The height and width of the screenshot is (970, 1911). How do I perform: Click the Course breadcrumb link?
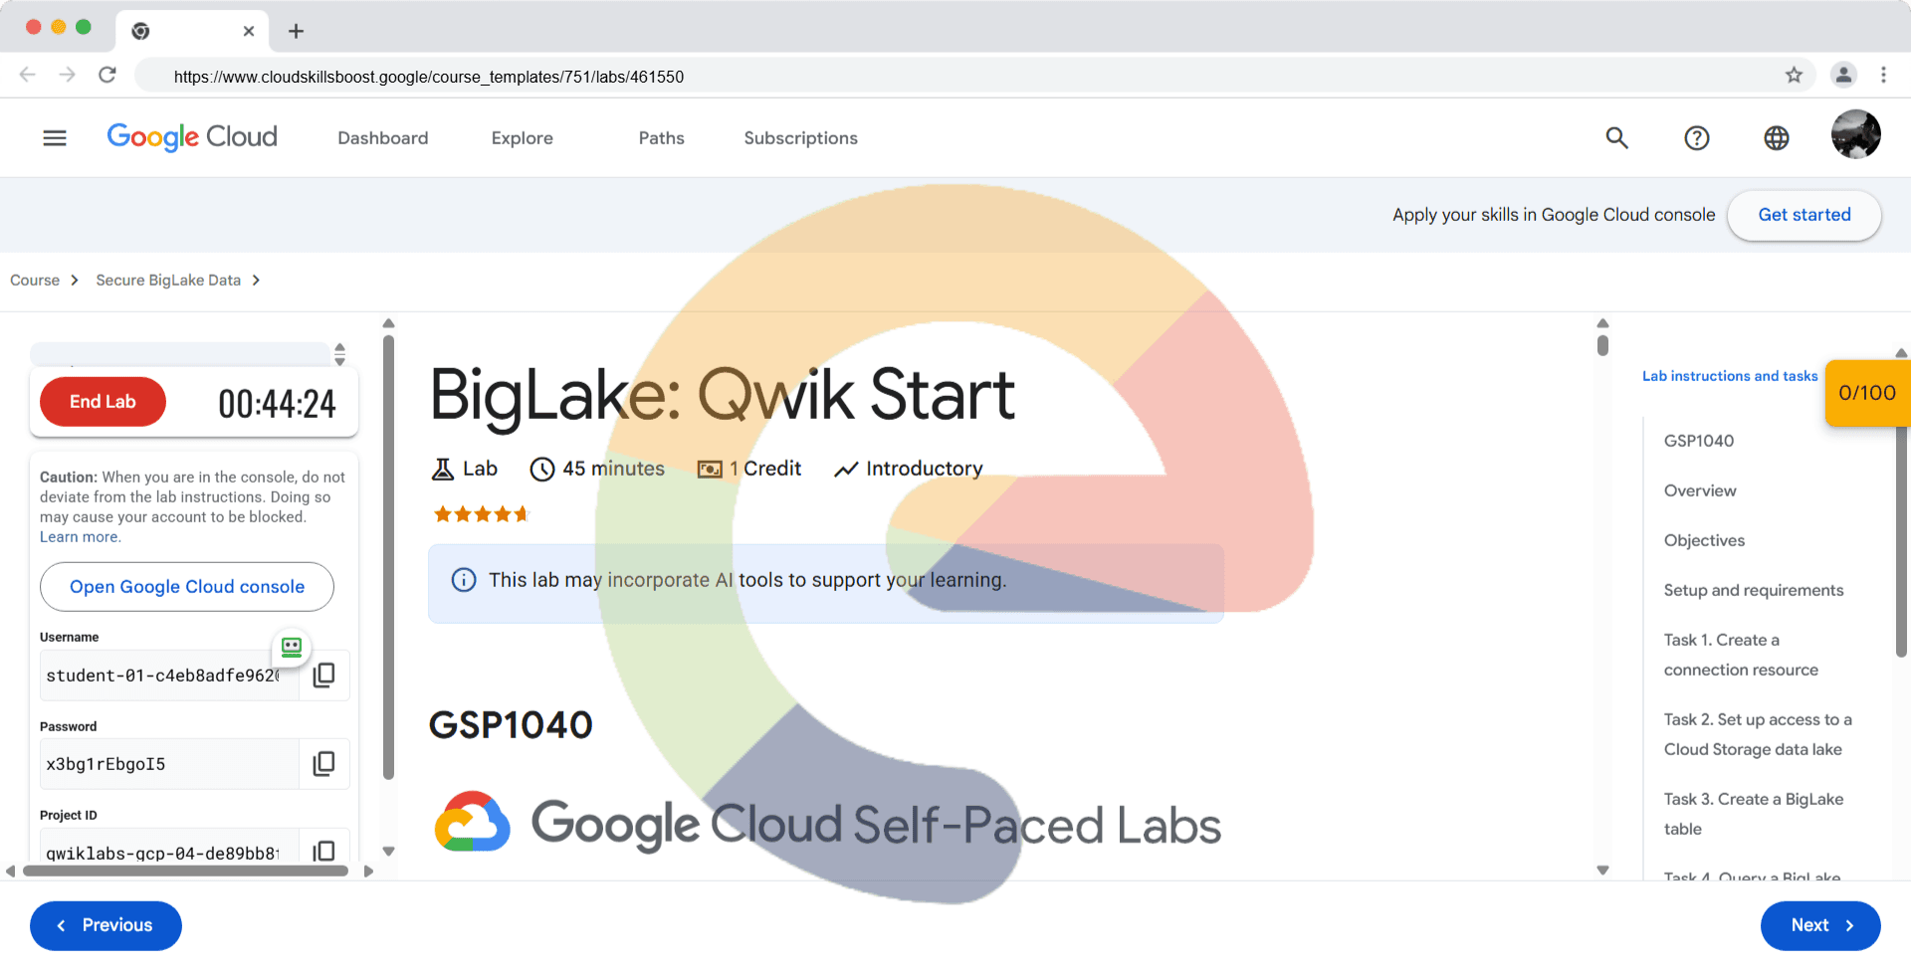[x=35, y=281]
